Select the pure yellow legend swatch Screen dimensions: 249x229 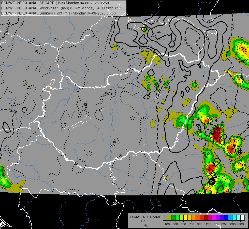point(185,218)
